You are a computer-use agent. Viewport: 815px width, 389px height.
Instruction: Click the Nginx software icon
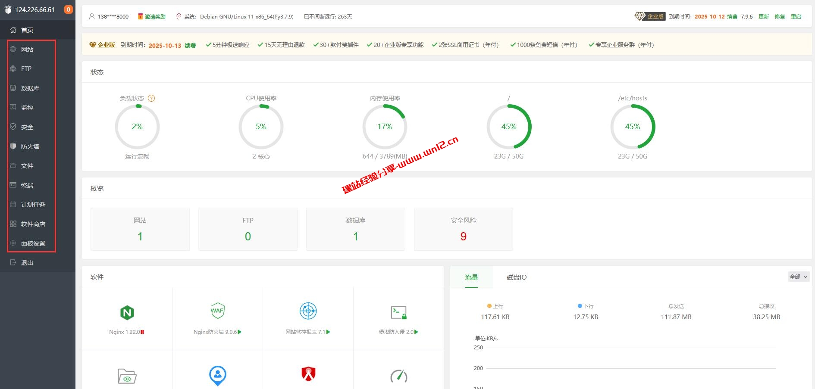(127, 313)
